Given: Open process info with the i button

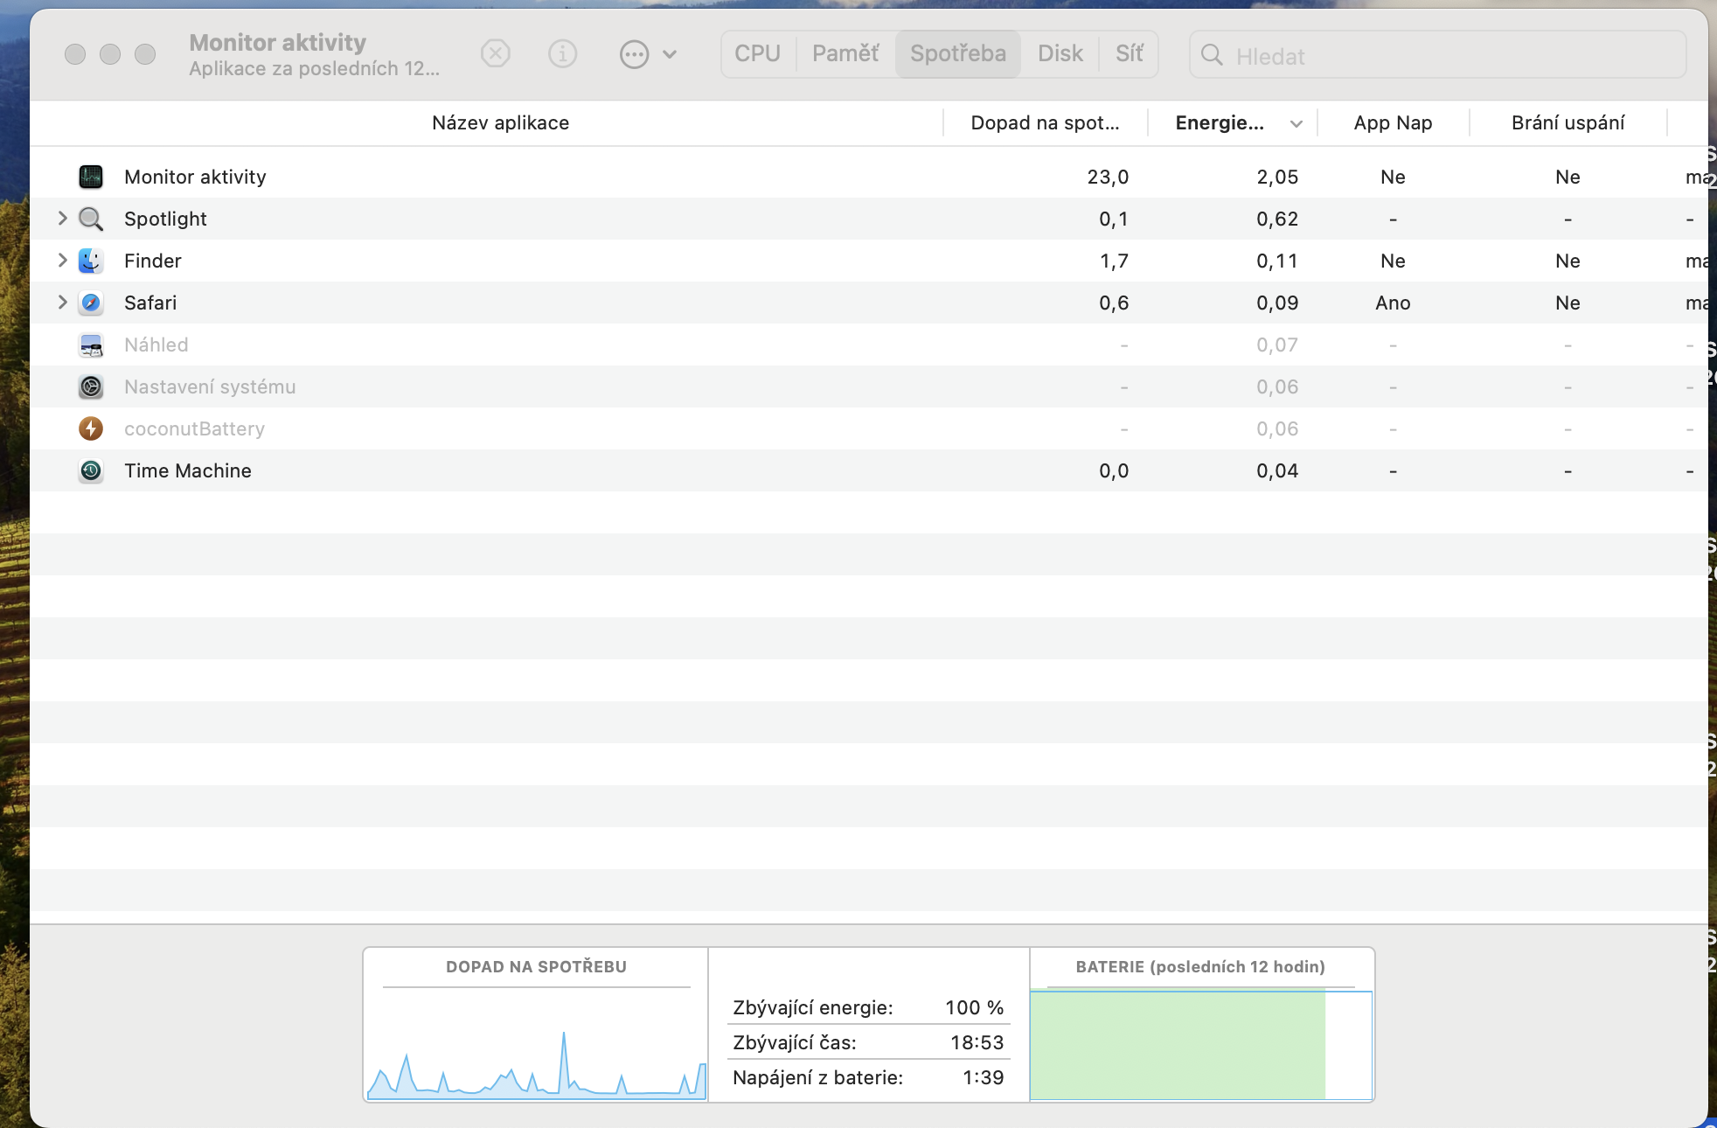Looking at the screenshot, I should coord(562,54).
